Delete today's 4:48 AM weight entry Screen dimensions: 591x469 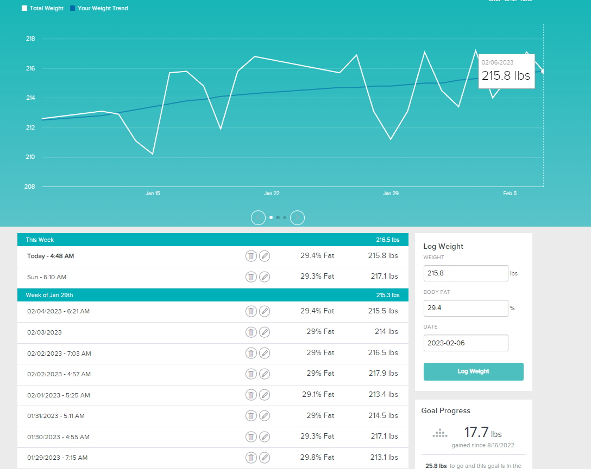pyautogui.click(x=250, y=256)
